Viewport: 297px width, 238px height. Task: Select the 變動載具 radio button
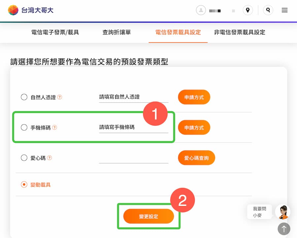(24, 185)
